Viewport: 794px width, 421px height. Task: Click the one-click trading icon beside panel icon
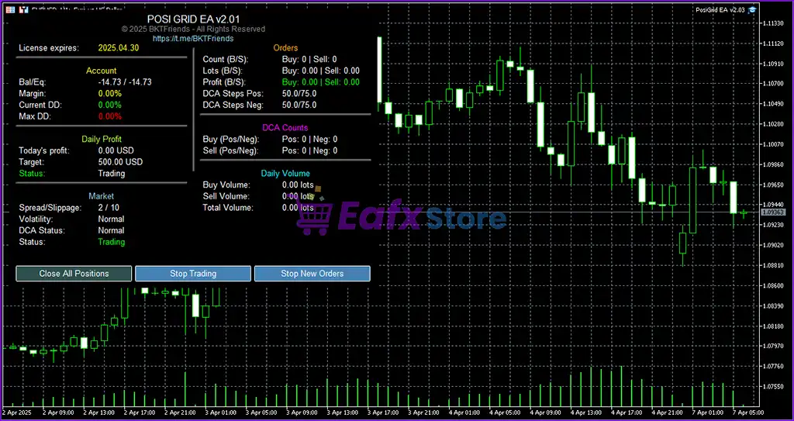(22, 9)
